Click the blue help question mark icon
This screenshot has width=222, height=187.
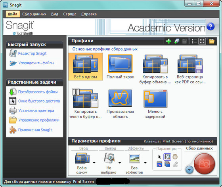[x=211, y=26]
